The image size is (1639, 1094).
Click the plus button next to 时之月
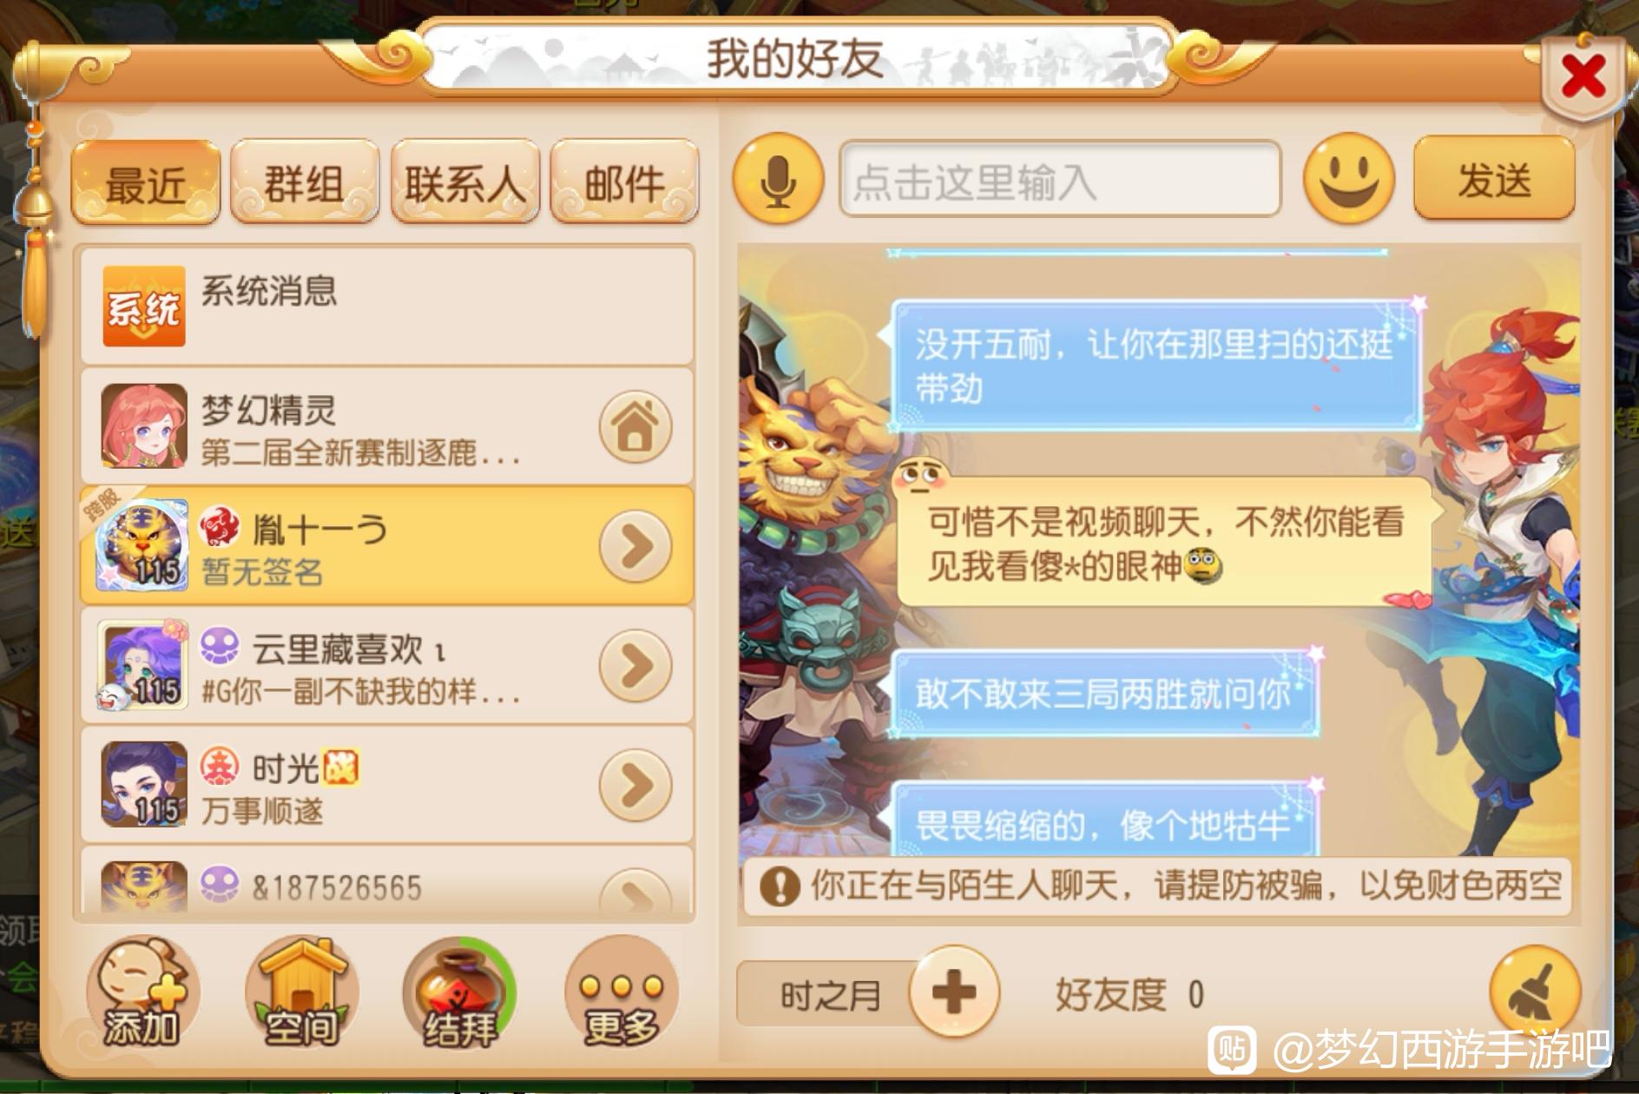954,992
